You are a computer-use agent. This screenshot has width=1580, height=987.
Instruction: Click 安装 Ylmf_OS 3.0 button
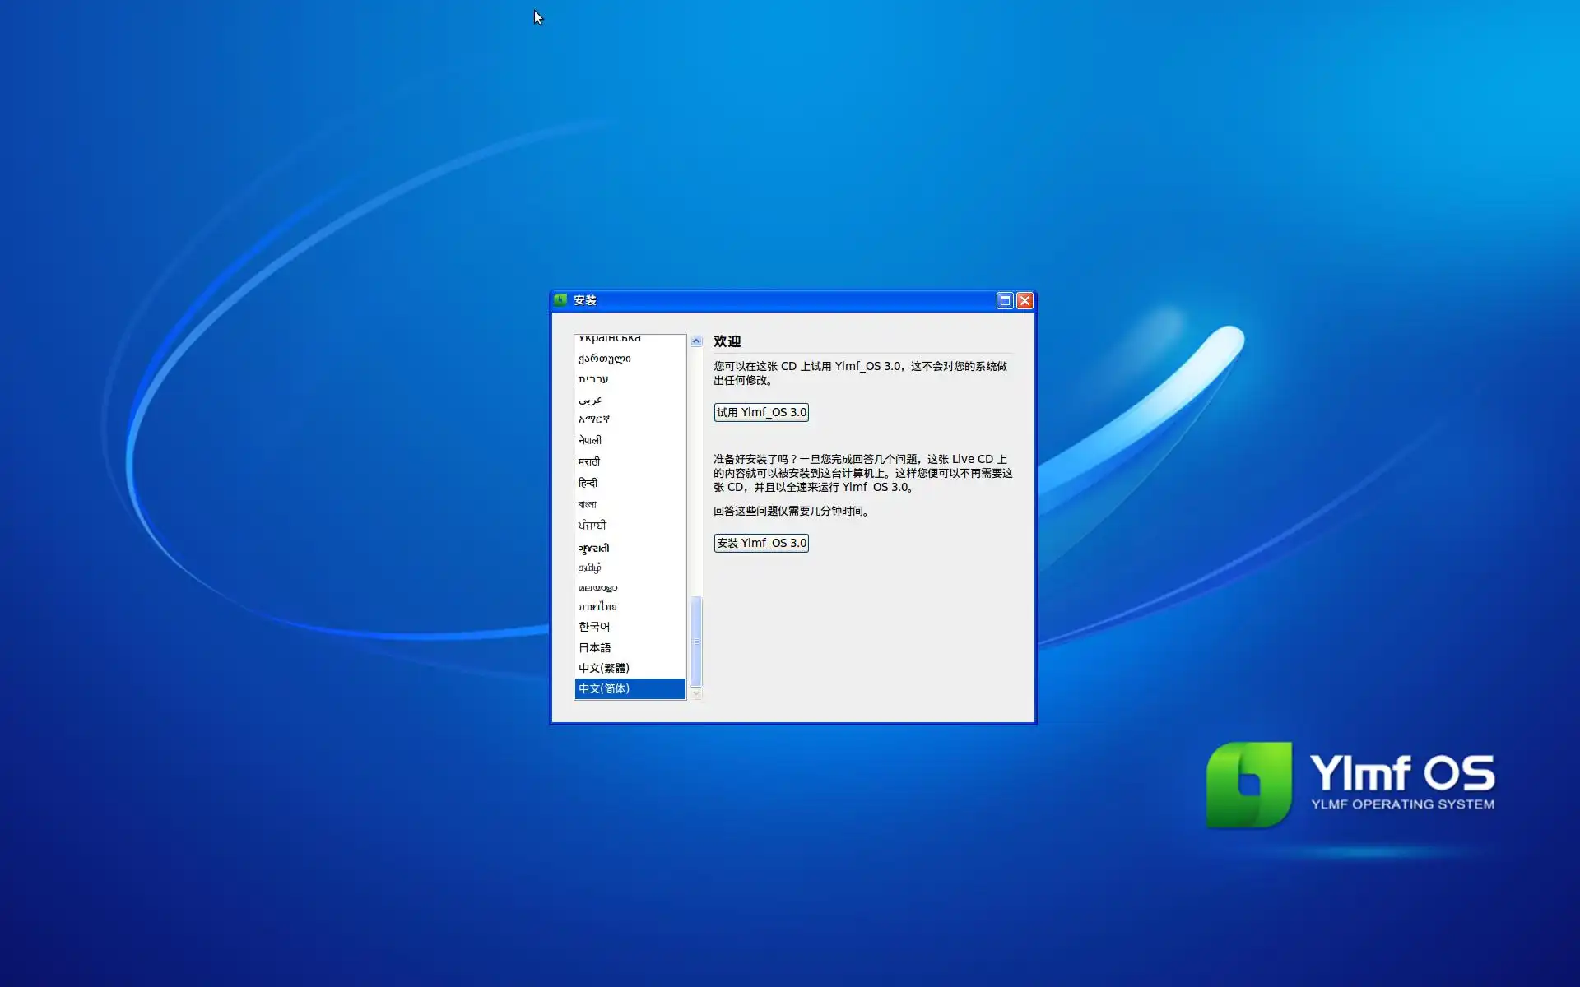coord(761,543)
